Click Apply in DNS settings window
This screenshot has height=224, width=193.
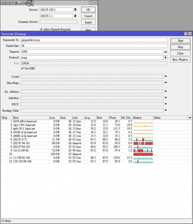click(88, 22)
